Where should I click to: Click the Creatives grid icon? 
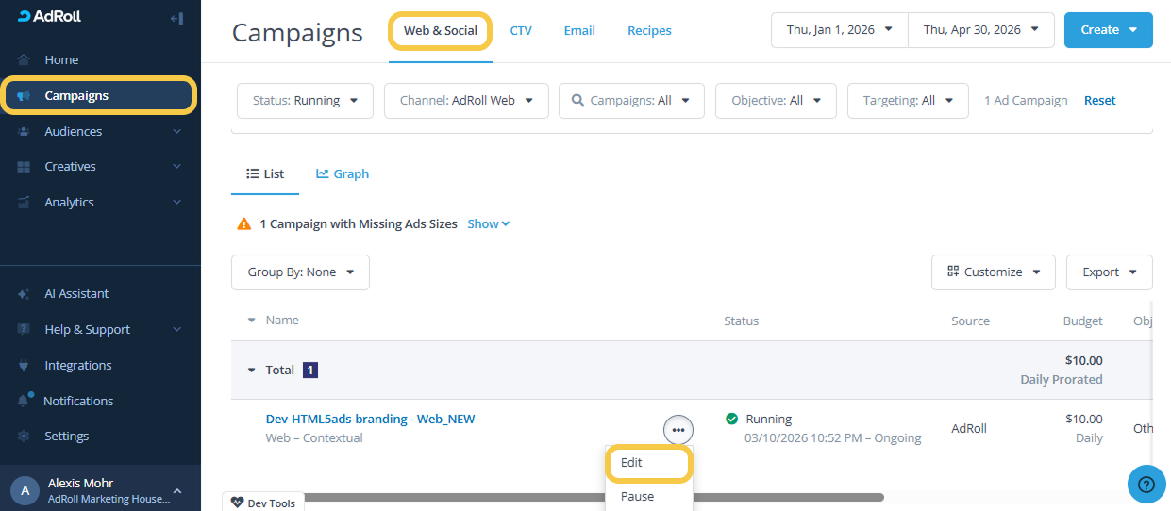[25, 167]
